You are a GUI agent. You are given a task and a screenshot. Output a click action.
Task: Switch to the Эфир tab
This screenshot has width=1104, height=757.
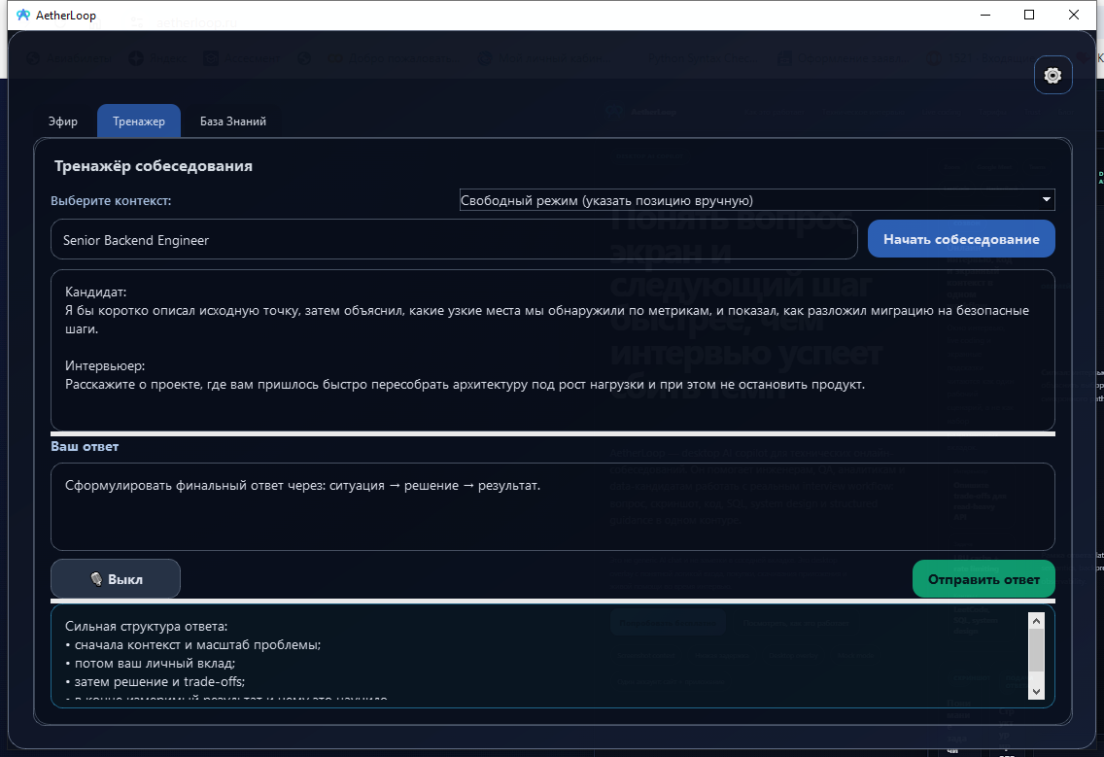62,120
